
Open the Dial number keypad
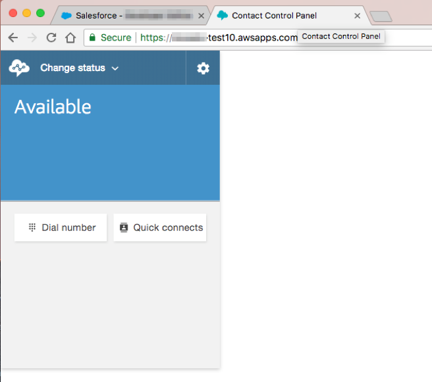point(61,227)
